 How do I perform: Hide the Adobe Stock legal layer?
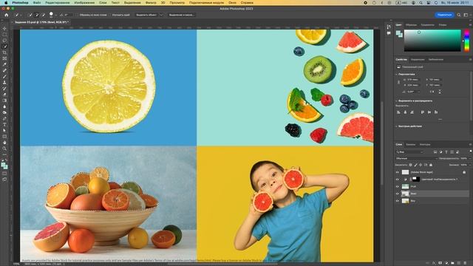pos(398,172)
